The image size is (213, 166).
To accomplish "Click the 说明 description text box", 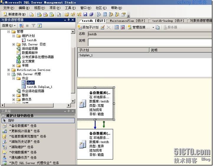I will click(150, 42).
